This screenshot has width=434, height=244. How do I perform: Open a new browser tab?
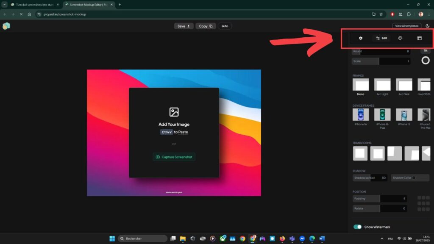(x=120, y=5)
